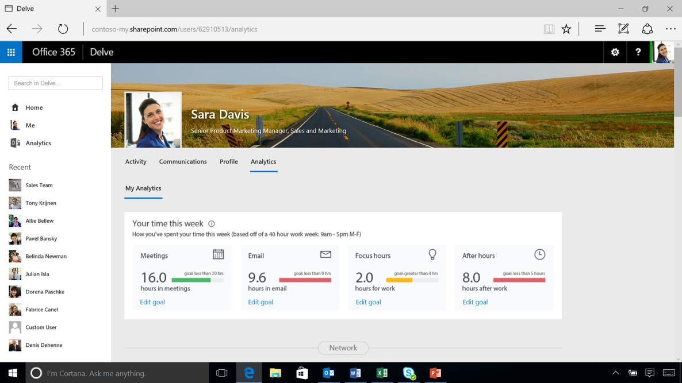Switch to the Communications tab

click(x=183, y=161)
